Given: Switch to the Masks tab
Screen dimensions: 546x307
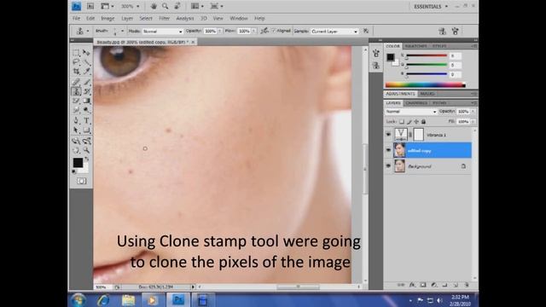Looking at the screenshot, I should (427, 94).
